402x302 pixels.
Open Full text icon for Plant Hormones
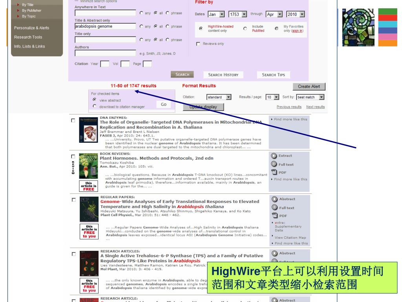click(x=274, y=164)
